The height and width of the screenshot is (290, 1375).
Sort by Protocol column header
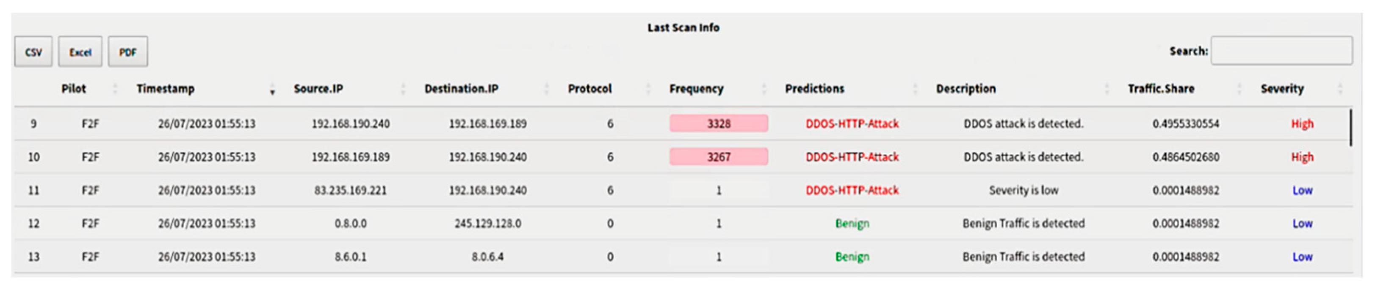589,88
